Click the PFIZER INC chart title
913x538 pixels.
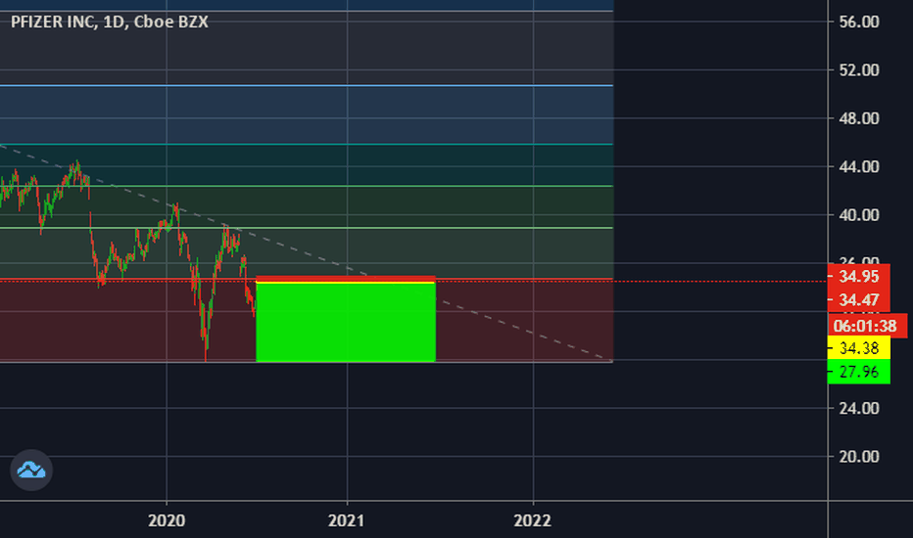110,22
